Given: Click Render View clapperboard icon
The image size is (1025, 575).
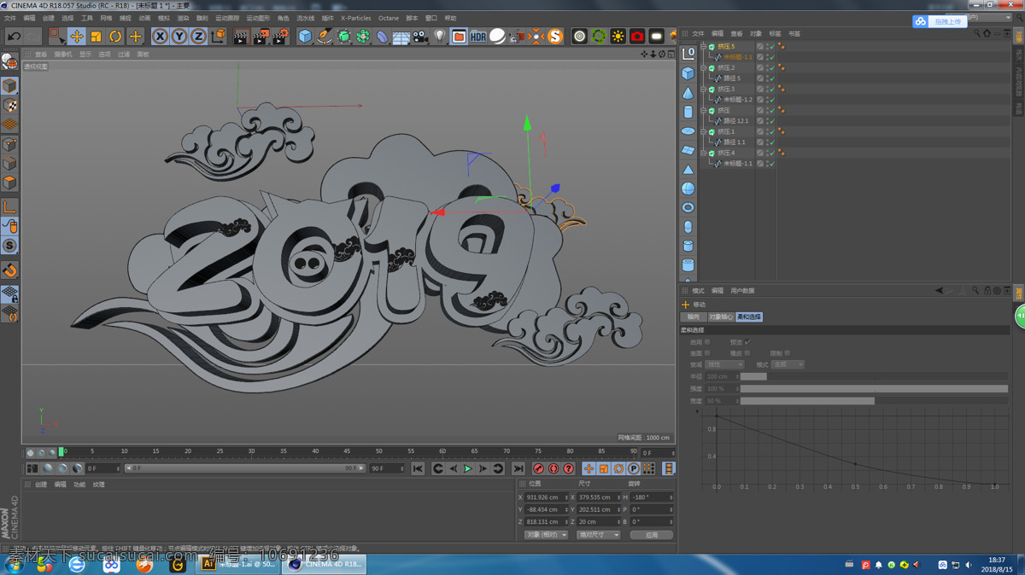Looking at the screenshot, I should click(x=241, y=36).
